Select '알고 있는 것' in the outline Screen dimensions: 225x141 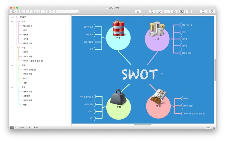click(x=28, y=26)
